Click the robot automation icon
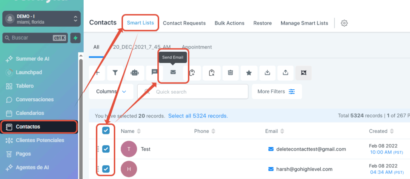The width and height of the screenshot is (410, 179). click(135, 72)
